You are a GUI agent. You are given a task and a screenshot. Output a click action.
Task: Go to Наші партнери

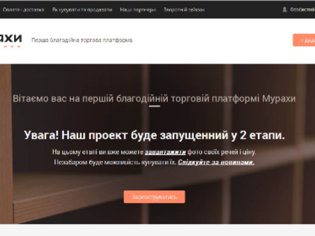pos(138,9)
